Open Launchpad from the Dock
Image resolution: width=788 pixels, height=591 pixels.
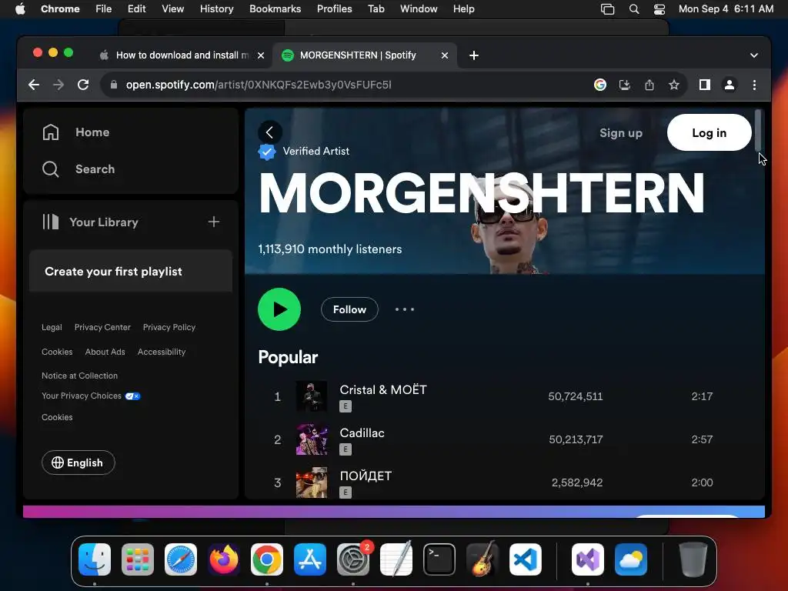coord(138,559)
